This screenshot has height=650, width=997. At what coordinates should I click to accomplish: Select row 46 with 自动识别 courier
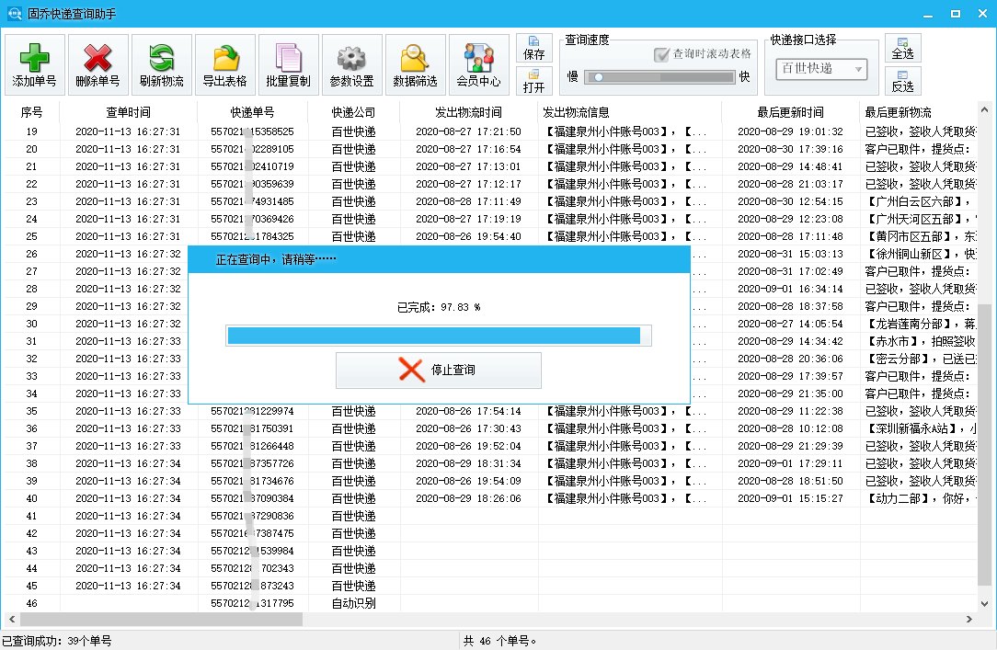point(353,603)
